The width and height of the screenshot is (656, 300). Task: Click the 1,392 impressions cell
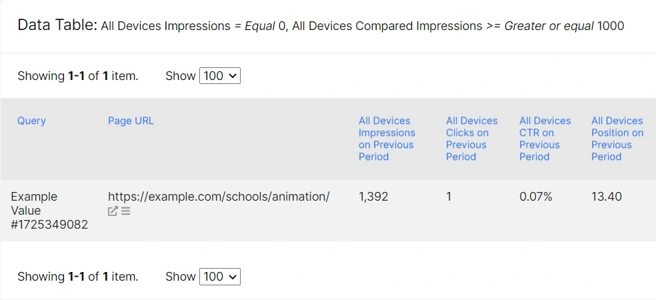(x=373, y=197)
